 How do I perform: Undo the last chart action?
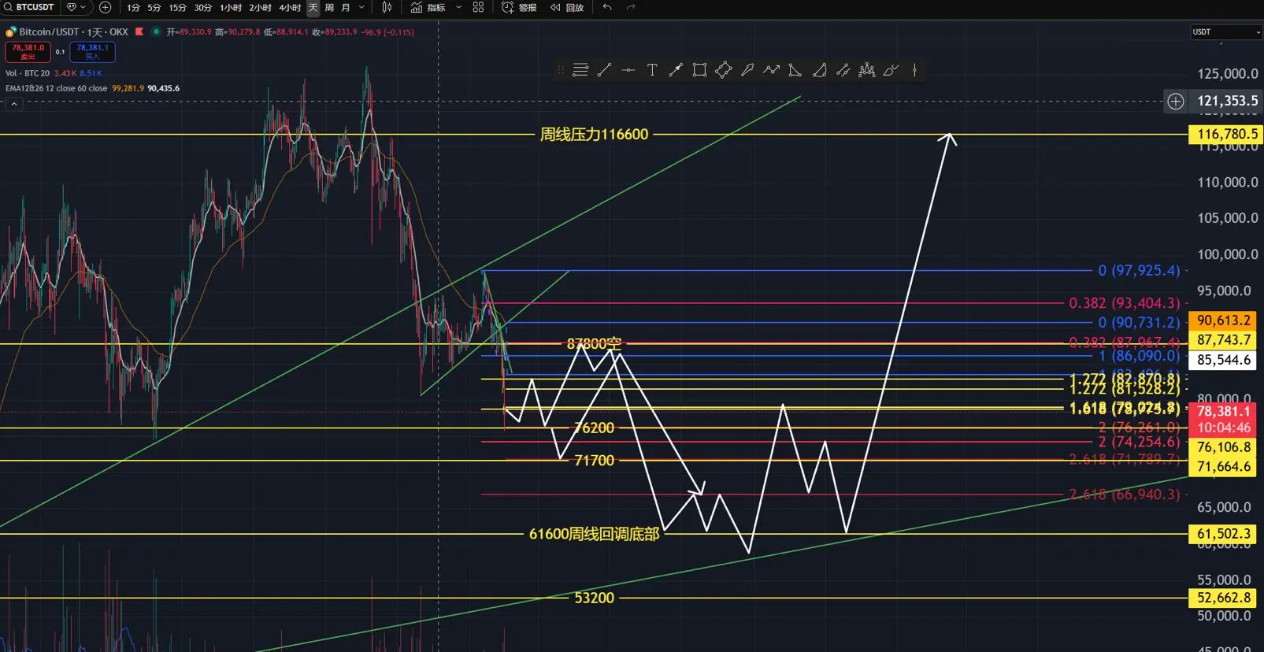(x=607, y=7)
